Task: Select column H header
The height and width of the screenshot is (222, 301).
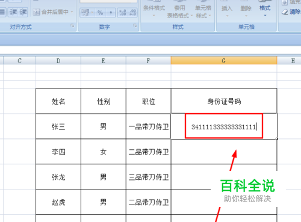Action: [289, 61]
